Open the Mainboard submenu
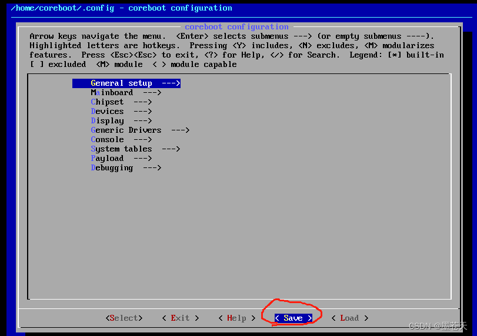Image resolution: width=477 pixels, height=336 pixels. click(x=126, y=93)
